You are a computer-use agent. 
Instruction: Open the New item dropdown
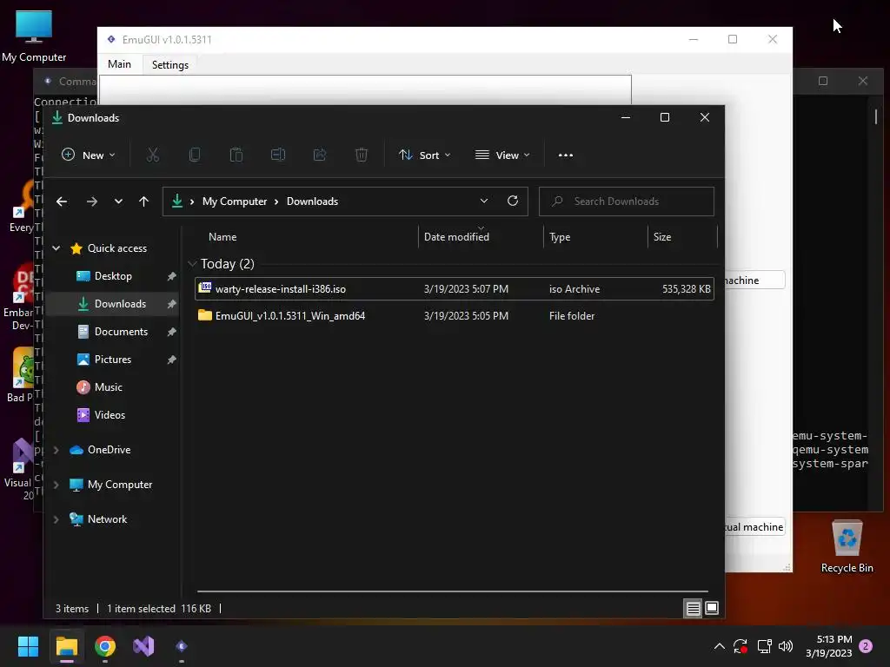tap(89, 155)
